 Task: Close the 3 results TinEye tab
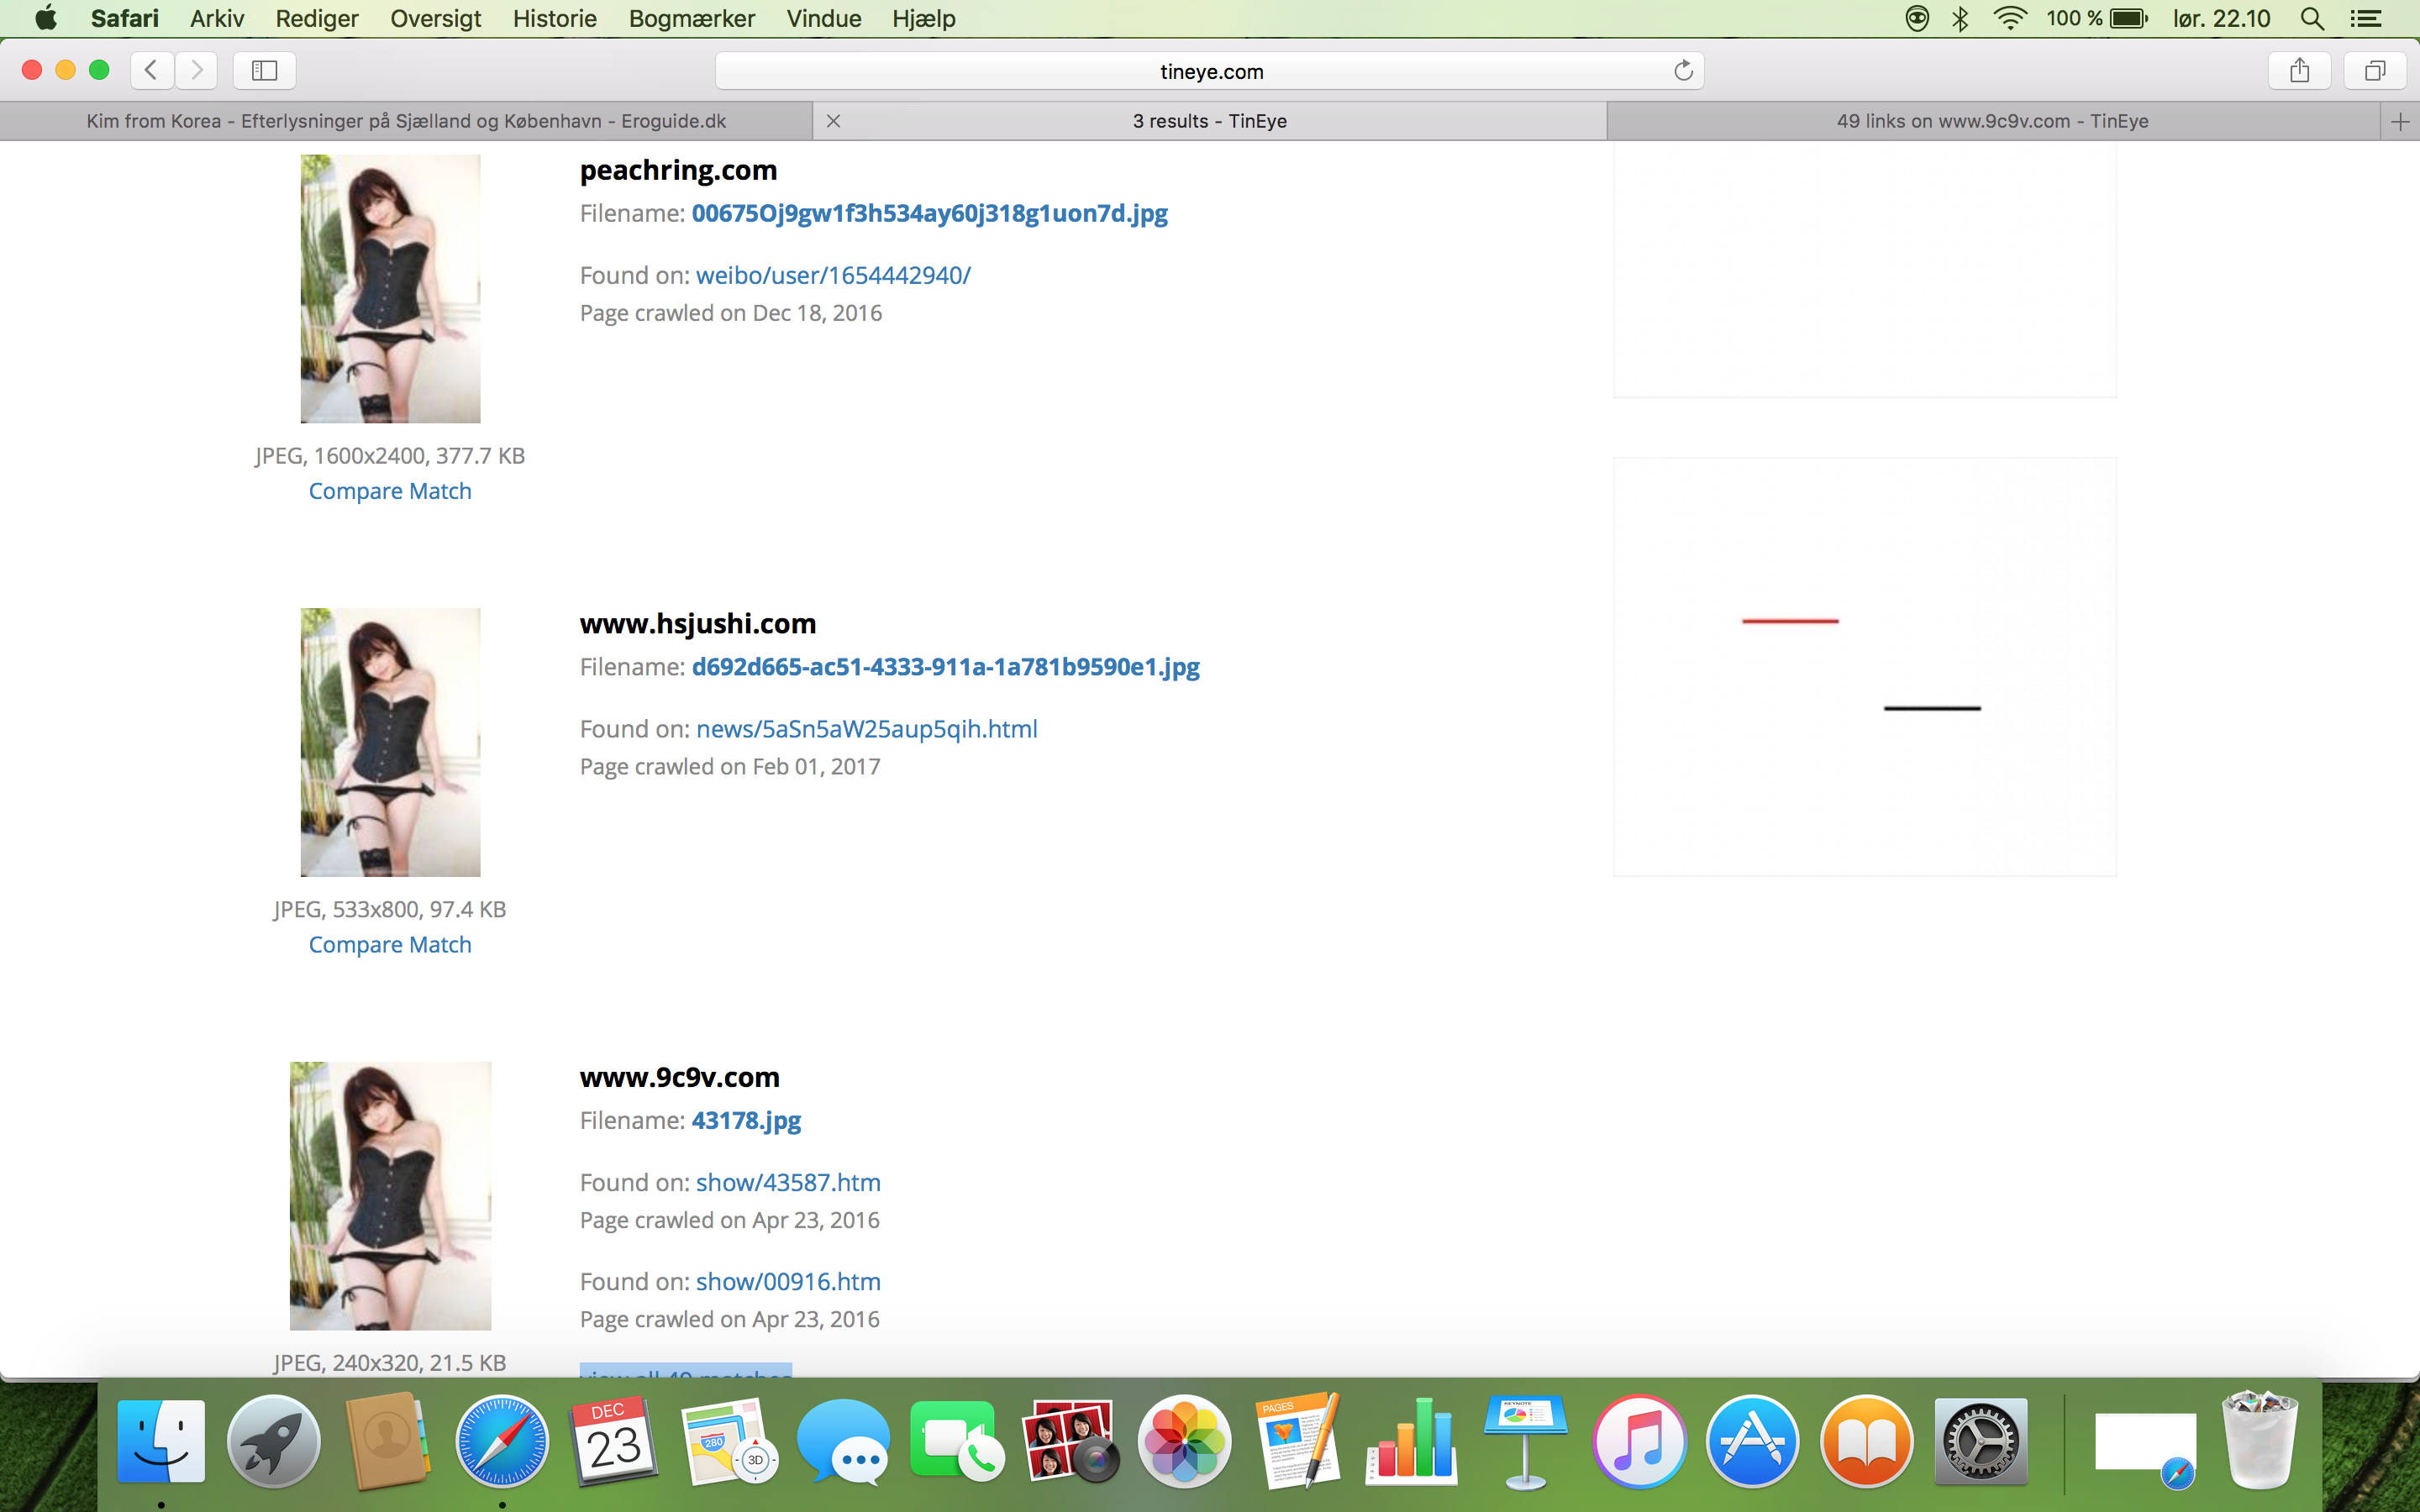(x=833, y=121)
